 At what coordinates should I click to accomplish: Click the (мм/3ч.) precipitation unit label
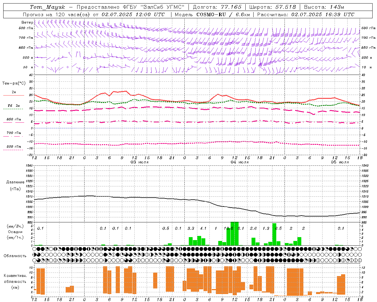pos(15,226)
